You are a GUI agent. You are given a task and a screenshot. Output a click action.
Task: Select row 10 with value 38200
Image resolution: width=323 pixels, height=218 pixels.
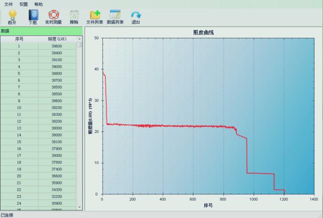pos(40,107)
